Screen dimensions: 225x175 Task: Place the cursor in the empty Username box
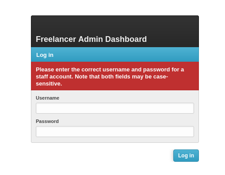coord(115,108)
